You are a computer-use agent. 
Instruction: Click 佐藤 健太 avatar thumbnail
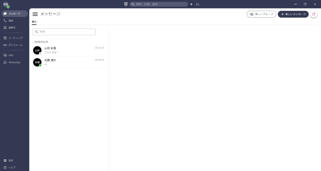pos(37,62)
